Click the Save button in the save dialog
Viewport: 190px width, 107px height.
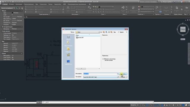click(123, 74)
